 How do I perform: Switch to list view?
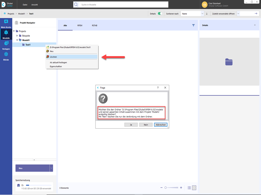(x=189, y=188)
